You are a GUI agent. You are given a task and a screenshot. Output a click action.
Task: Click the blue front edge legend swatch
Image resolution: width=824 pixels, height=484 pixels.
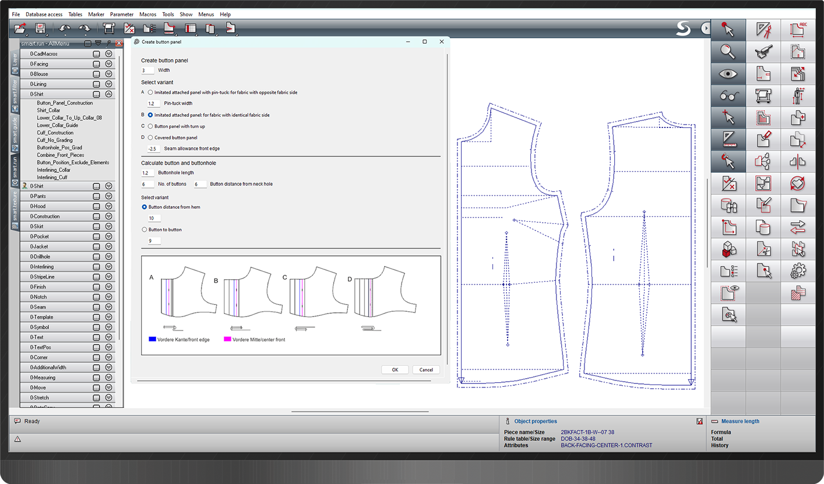point(153,339)
